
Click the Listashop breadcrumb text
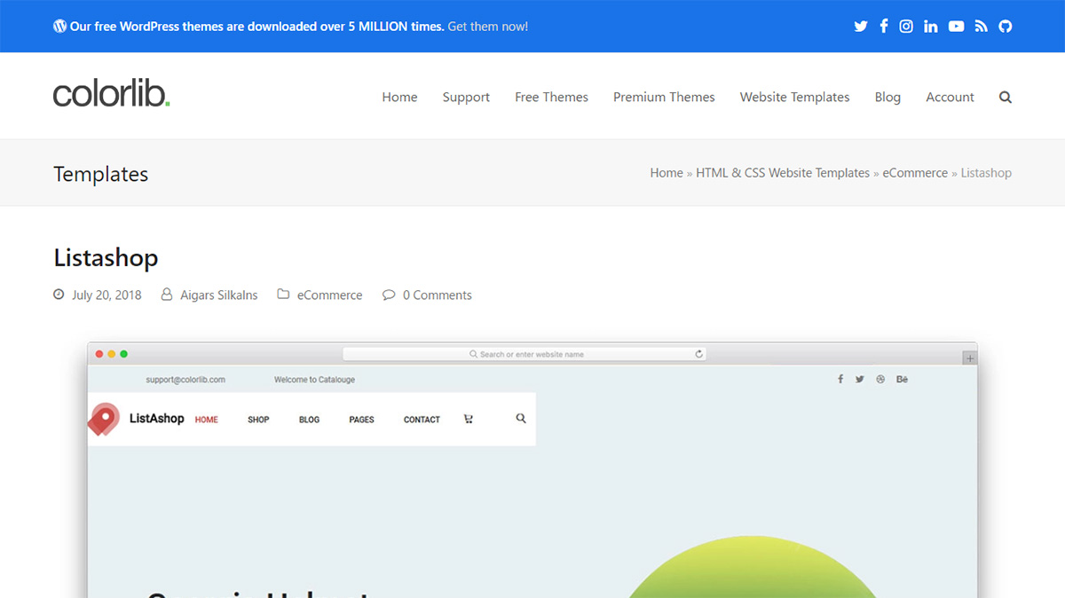(986, 173)
